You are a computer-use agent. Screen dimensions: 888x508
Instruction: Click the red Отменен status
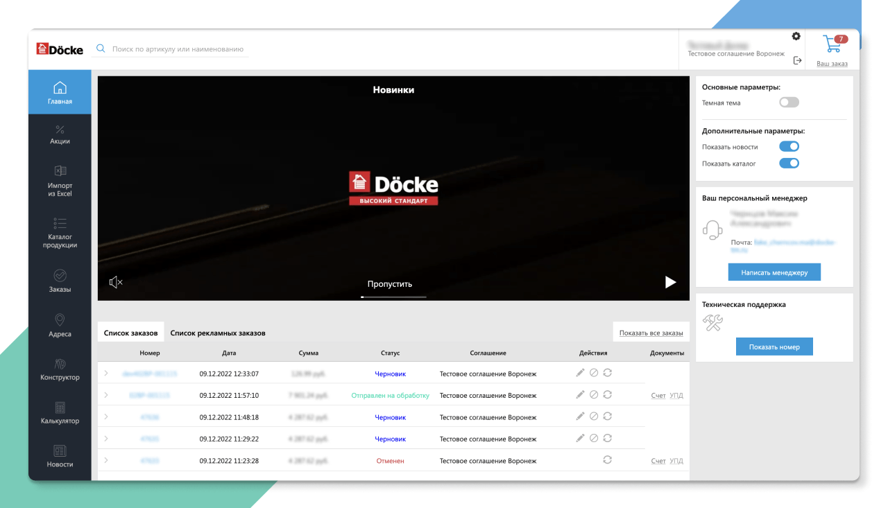coord(390,461)
